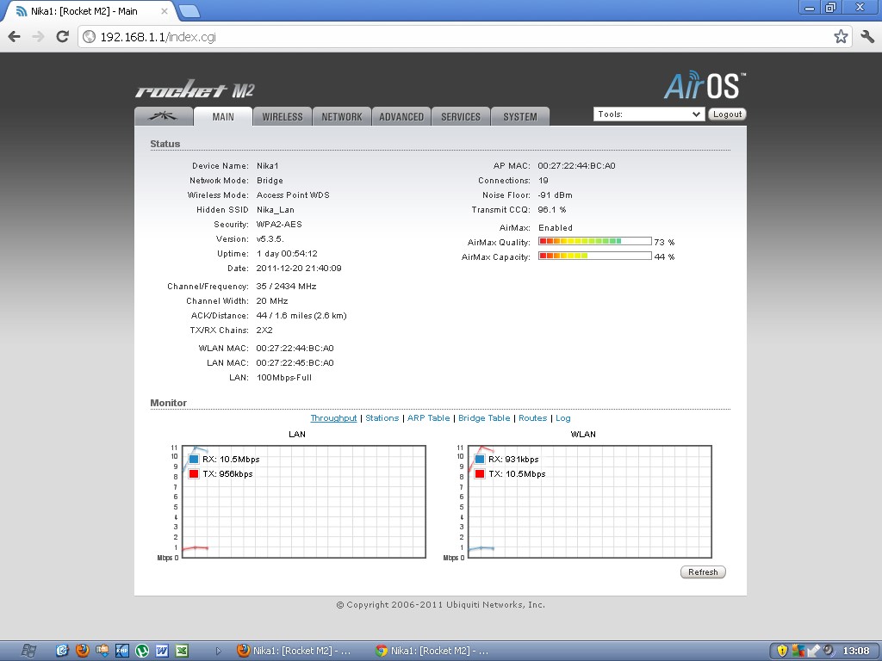Click the AirMax Quality progress bar
This screenshot has height=661, width=882.
[594, 241]
